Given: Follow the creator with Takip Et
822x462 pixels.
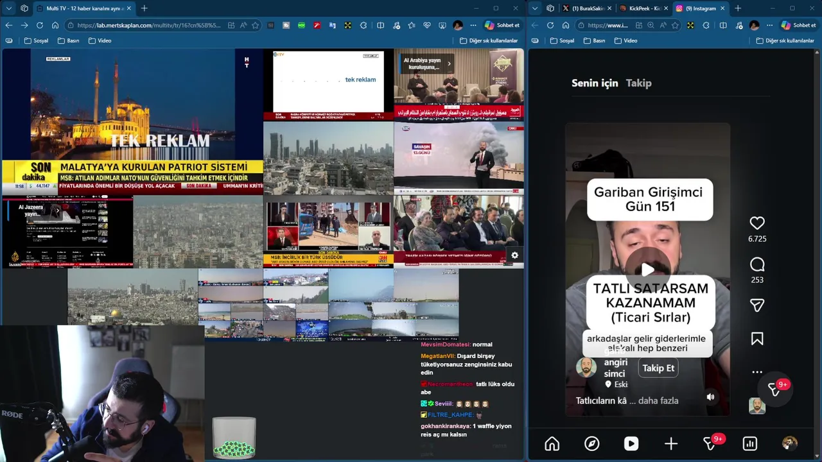Looking at the screenshot, I should click(x=658, y=368).
